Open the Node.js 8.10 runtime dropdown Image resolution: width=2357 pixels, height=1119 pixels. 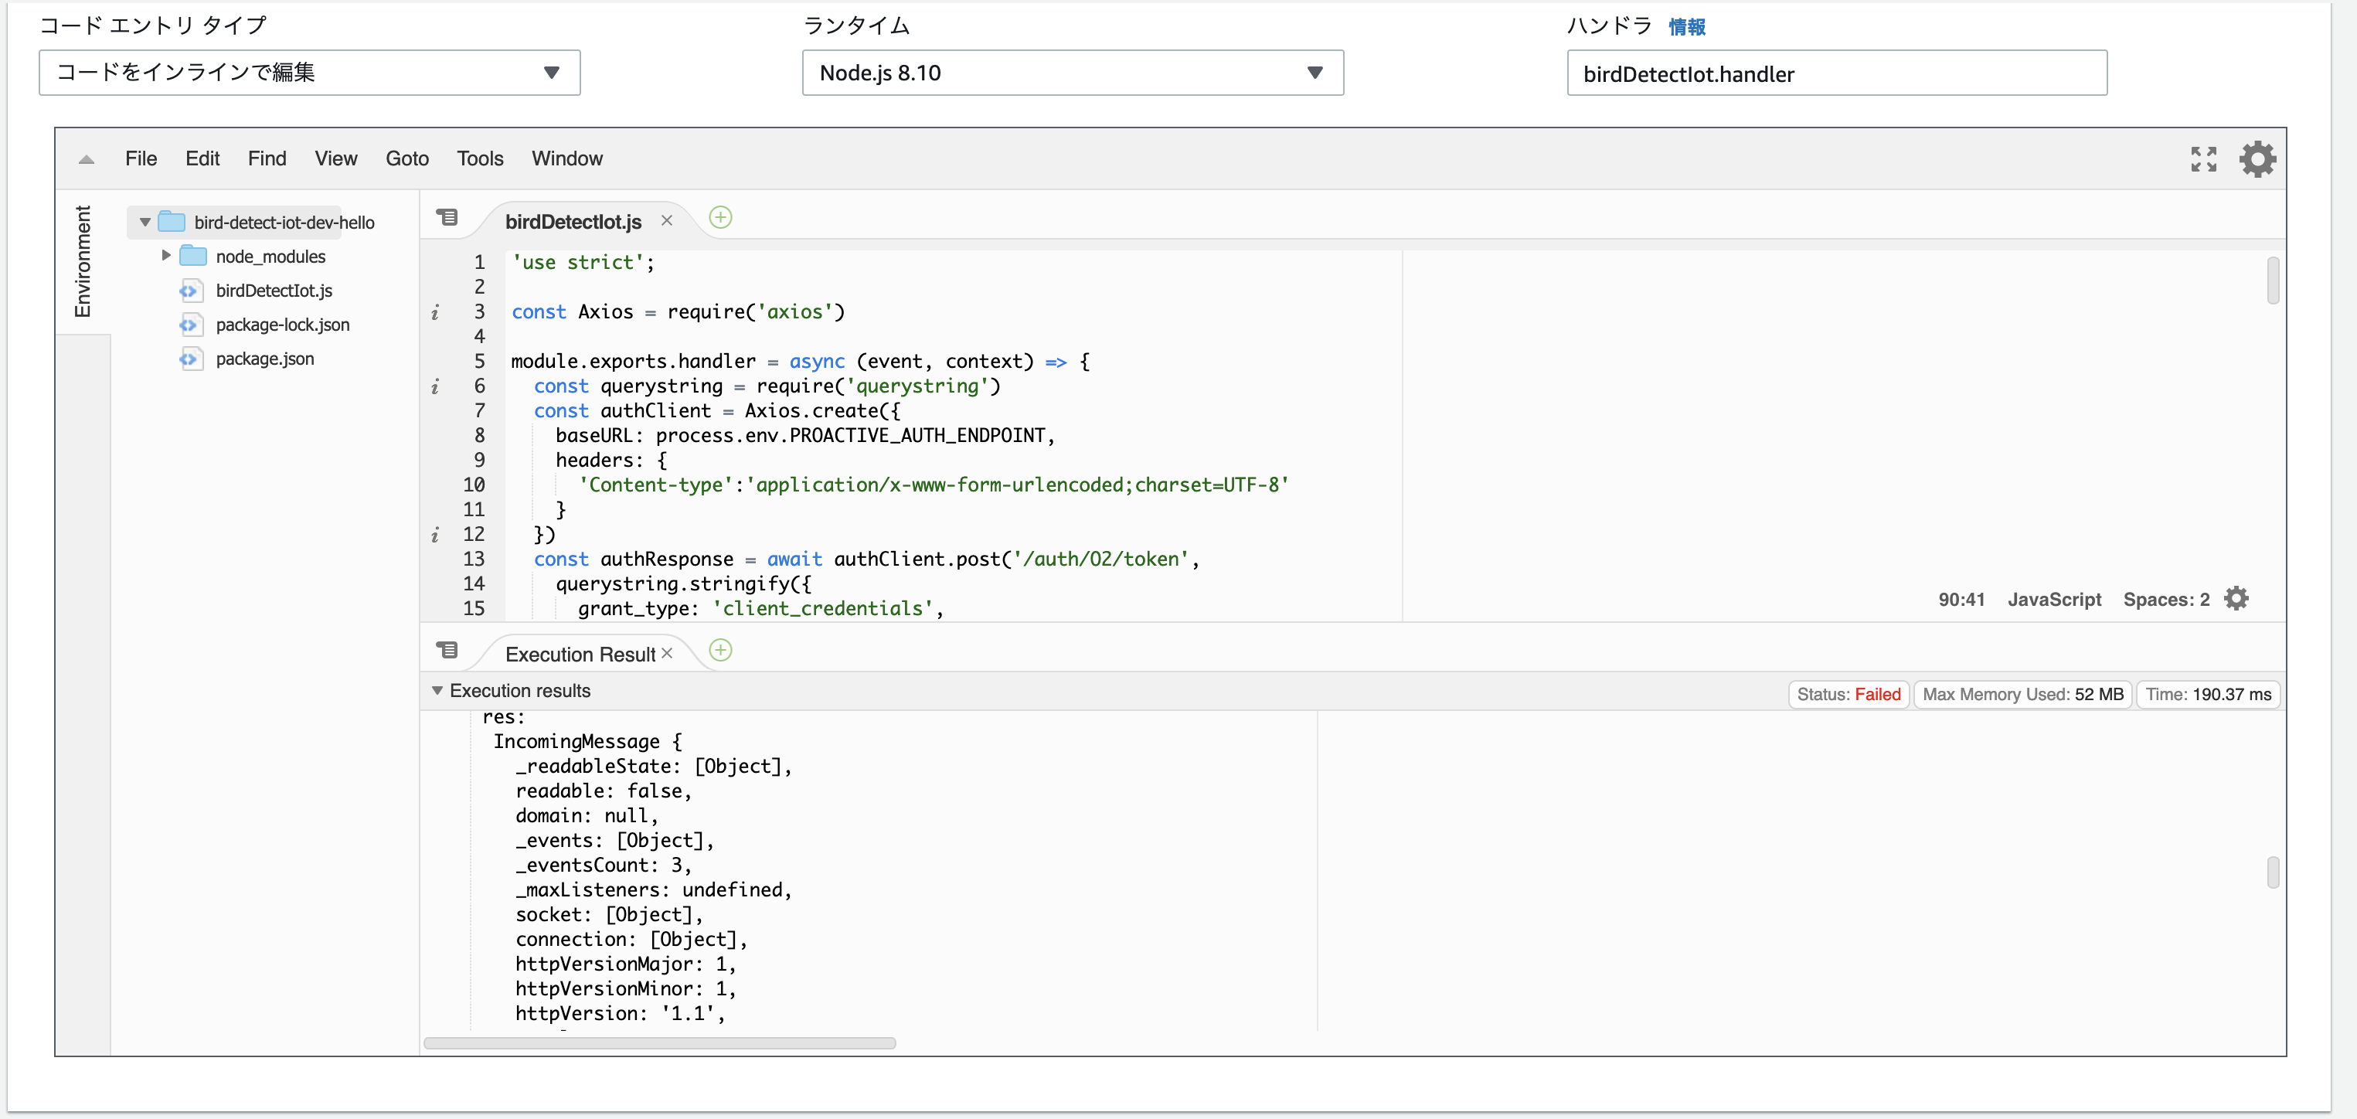point(1073,73)
